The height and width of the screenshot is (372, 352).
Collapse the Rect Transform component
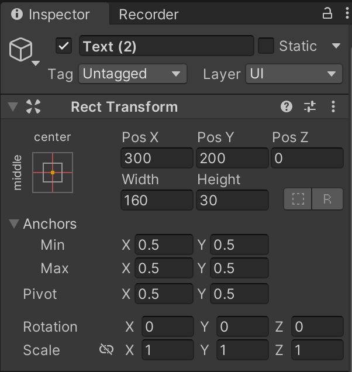(12, 107)
